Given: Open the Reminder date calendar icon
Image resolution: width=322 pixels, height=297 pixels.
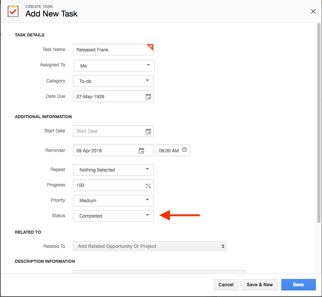Looking at the screenshot, I should (141, 151).
